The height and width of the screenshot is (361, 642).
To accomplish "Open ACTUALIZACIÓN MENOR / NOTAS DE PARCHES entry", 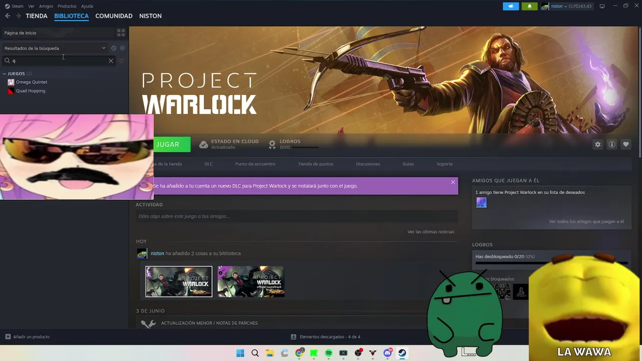I will (209, 323).
